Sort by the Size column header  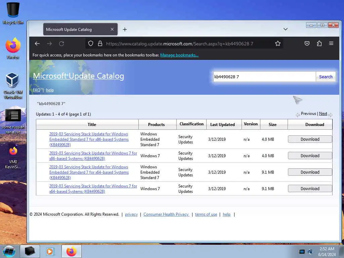tap(272, 124)
